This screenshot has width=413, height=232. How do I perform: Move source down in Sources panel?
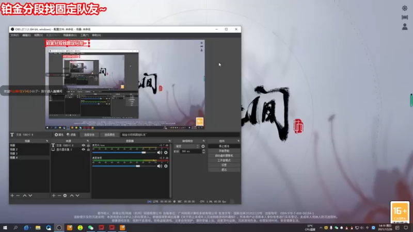click(77, 195)
